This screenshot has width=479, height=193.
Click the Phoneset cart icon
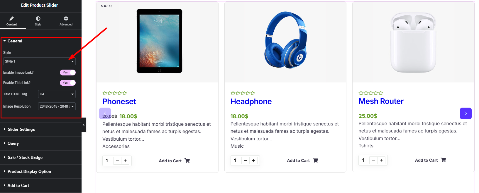[x=187, y=161]
